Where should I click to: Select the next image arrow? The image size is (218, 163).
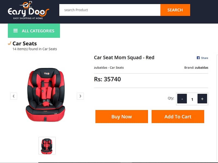80,96
